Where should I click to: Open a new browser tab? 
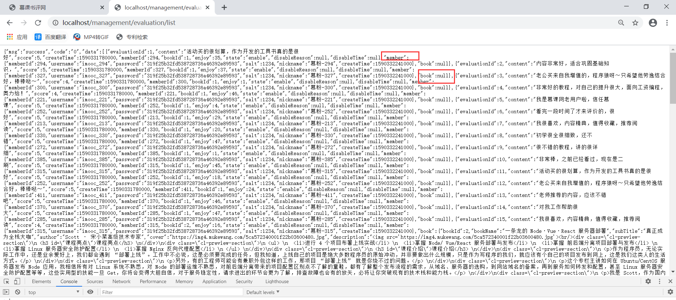tap(224, 7)
